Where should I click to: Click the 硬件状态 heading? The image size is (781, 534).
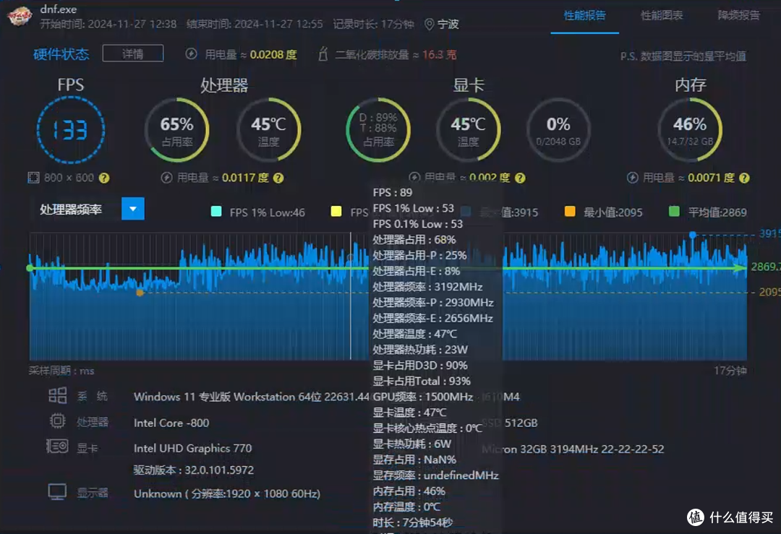61,53
